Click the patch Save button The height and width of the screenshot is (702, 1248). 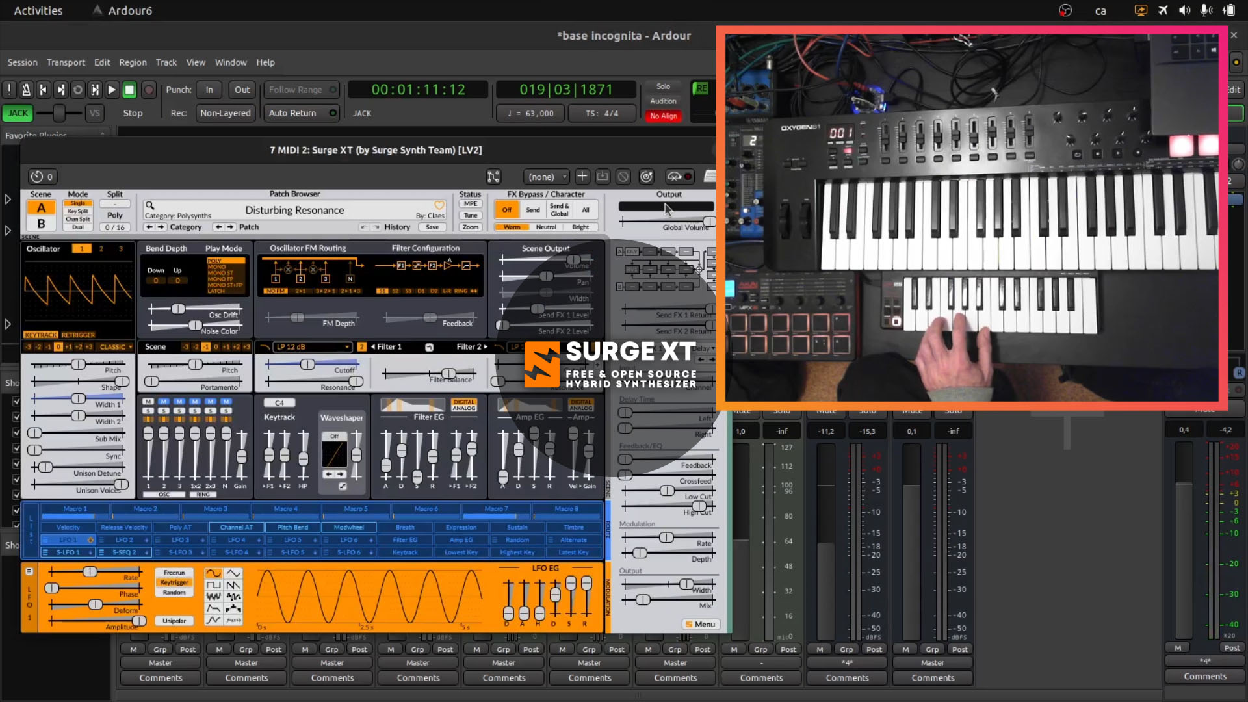(432, 227)
